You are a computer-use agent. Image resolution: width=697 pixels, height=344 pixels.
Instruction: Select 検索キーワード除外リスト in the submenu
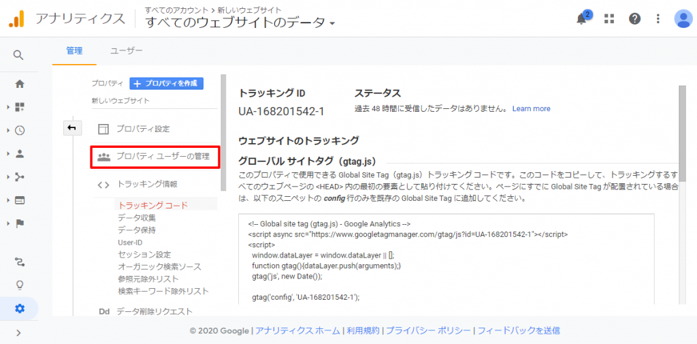[x=163, y=292]
